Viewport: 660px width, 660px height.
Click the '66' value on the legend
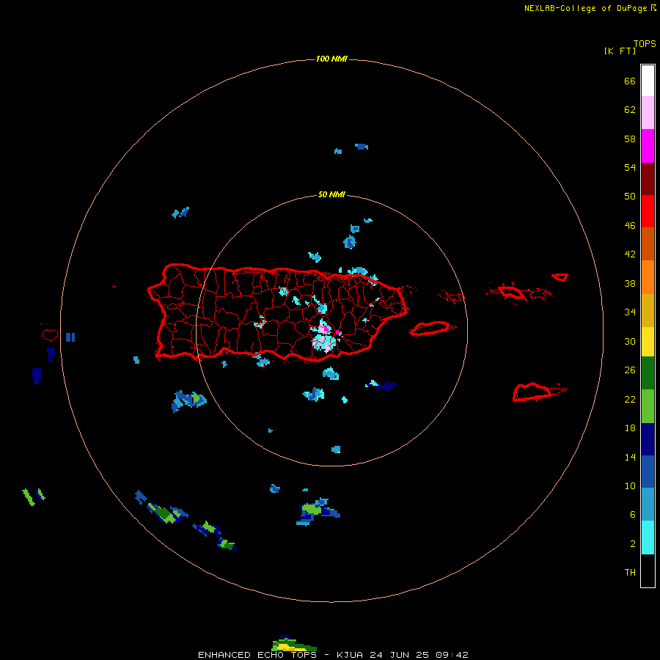coord(630,81)
